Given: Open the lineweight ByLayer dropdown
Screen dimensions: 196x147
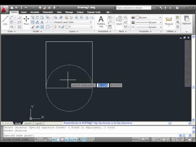Looking at the screenshot, I should pyautogui.click(x=149, y=22).
